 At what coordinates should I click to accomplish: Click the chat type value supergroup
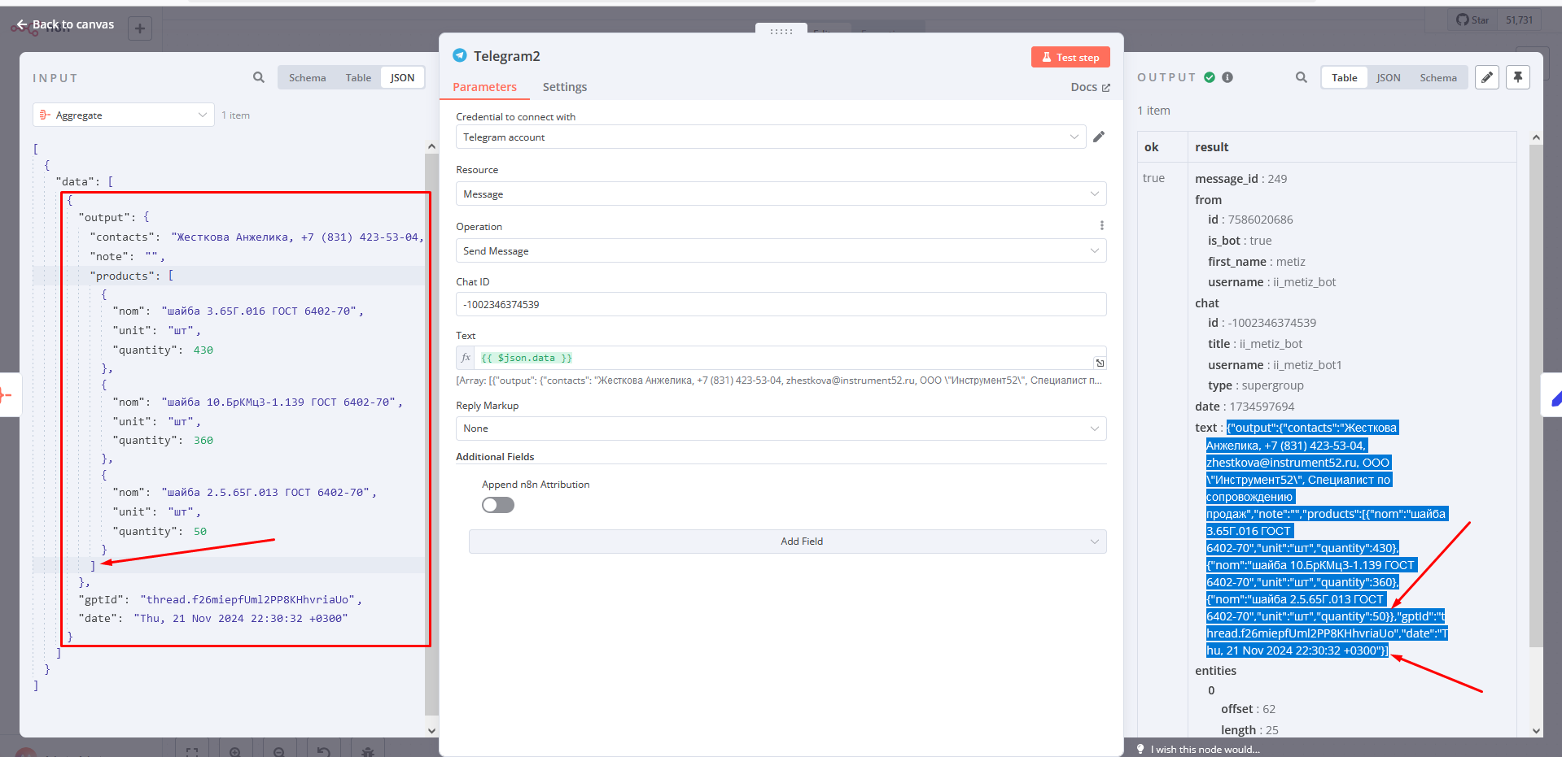1272,385
